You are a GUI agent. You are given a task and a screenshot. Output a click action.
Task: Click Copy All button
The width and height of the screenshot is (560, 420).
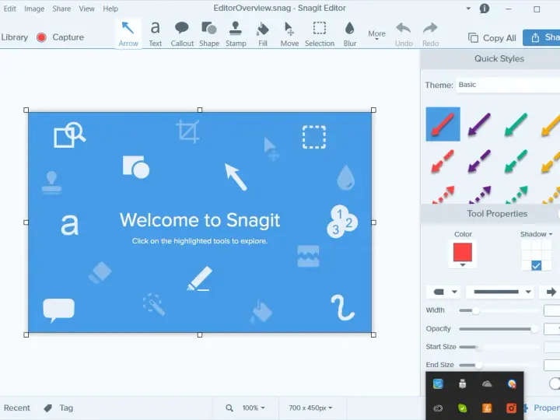[x=492, y=38]
